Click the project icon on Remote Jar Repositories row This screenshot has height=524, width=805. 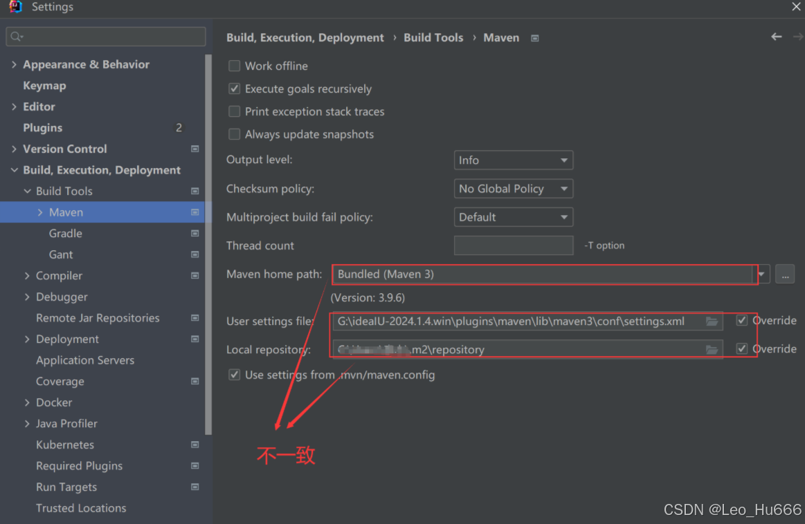[195, 318]
